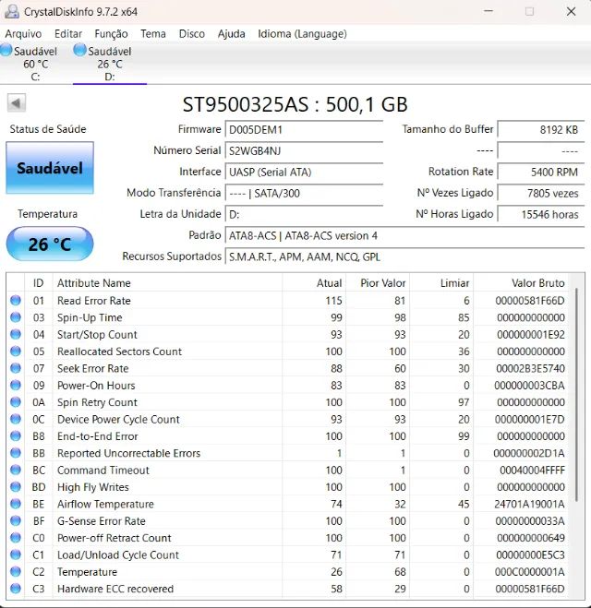Open the Idioma (Language) menu
591x608 pixels.
(x=302, y=34)
